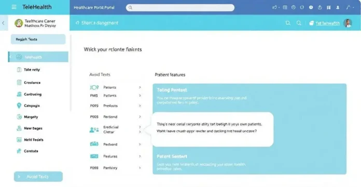
Task: Click the Corstate sidebar icon
Action: pyautogui.click(x=19, y=151)
